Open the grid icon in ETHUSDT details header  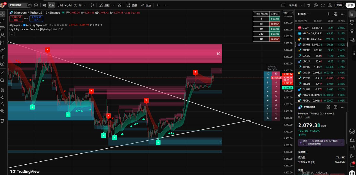coord(328,107)
